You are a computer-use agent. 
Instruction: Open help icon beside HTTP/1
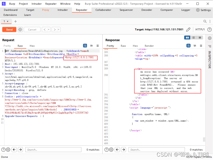209,29
